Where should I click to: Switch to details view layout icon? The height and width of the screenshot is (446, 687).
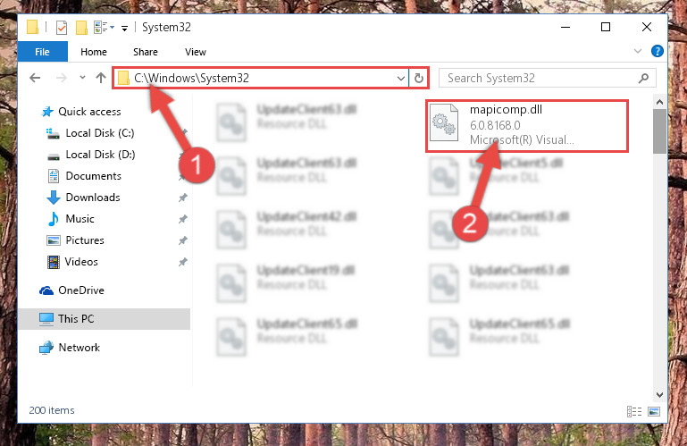tap(634, 411)
